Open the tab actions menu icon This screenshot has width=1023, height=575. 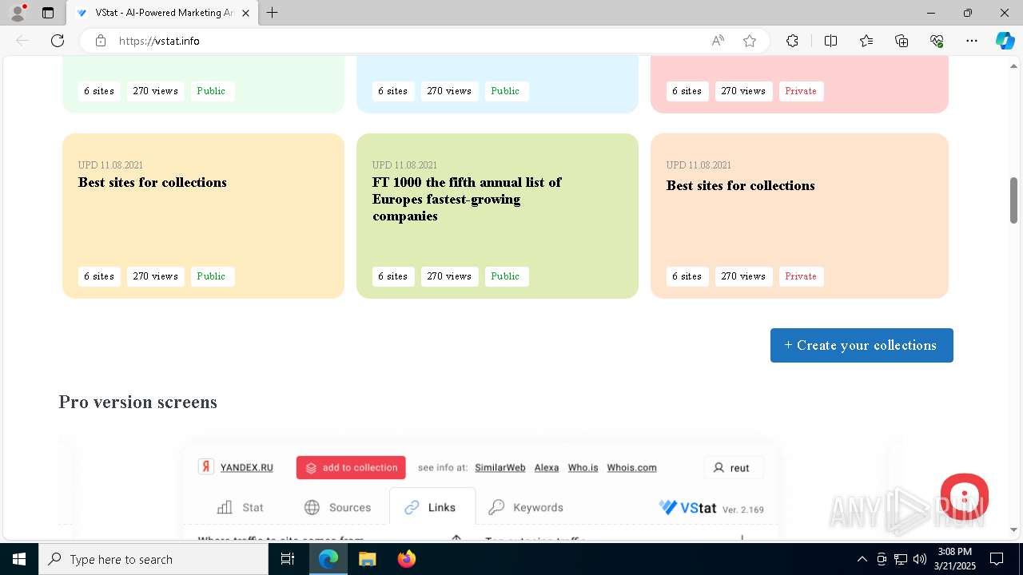coord(48,13)
